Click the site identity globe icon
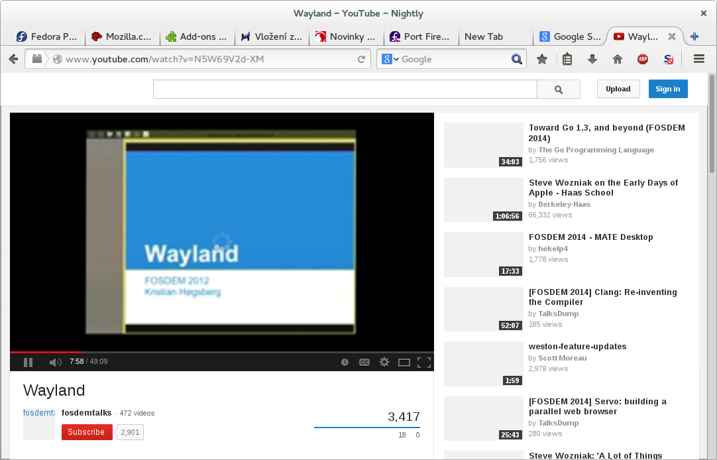 click(58, 59)
